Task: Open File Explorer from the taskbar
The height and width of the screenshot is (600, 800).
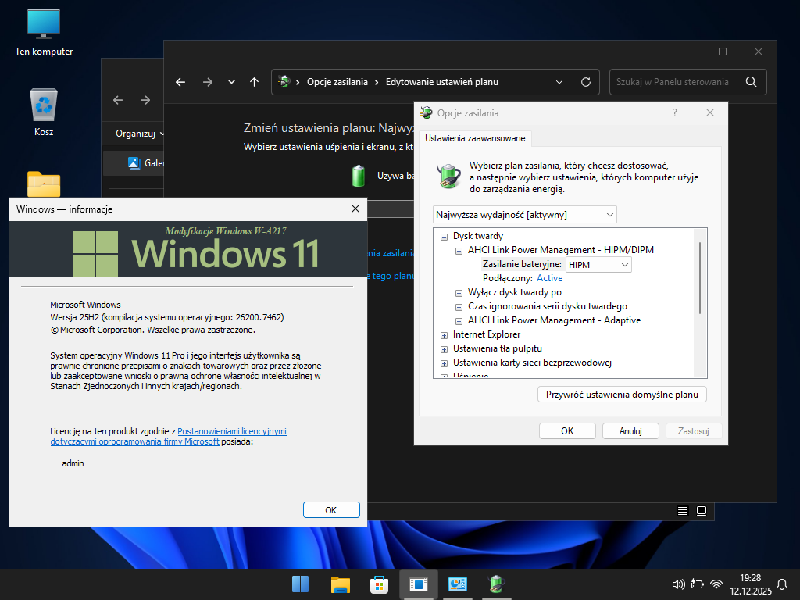Action: (340, 584)
